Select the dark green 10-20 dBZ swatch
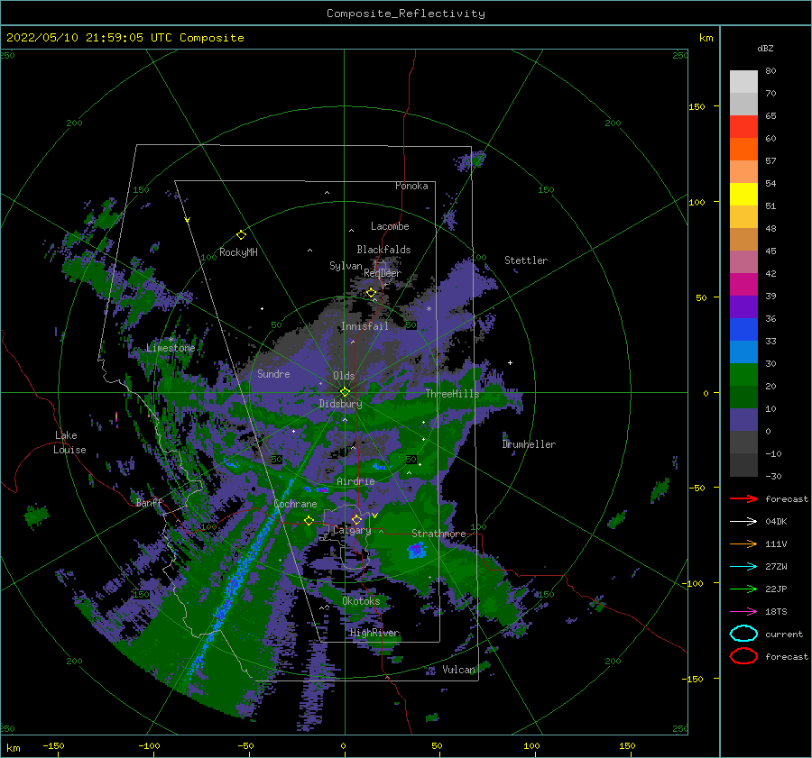Image resolution: width=812 pixels, height=758 pixels. click(x=743, y=397)
